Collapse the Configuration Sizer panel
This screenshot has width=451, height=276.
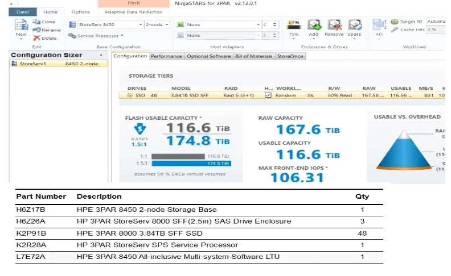point(101,55)
